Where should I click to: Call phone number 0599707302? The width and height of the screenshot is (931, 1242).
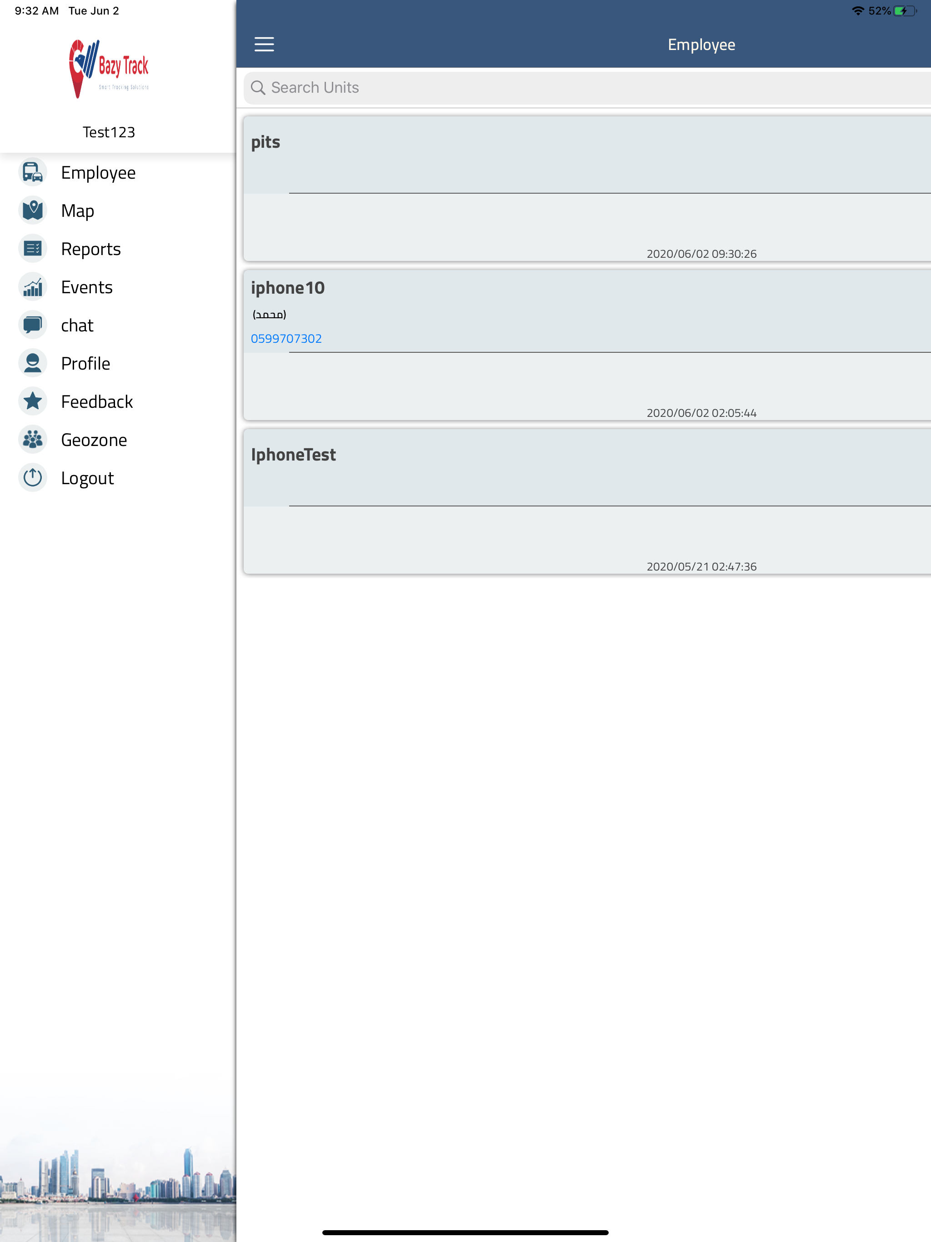286,339
